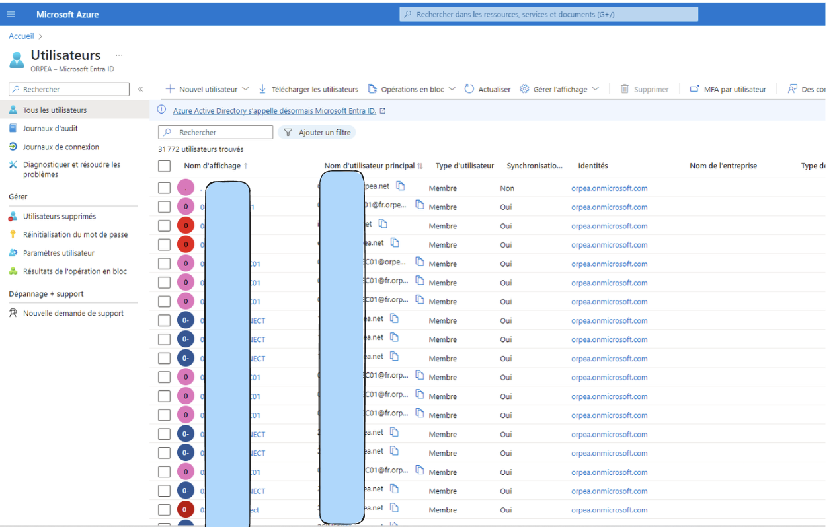The height and width of the screenshot is (527, 837).
Task: Open Journaux d'audit in the sidebar
Action: pos(50,129)
